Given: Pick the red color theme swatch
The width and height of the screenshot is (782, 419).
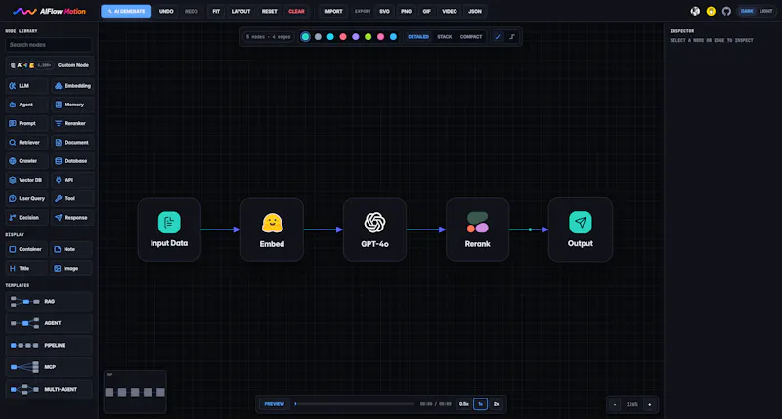Looking at the screenshot, I should (343, 37).
